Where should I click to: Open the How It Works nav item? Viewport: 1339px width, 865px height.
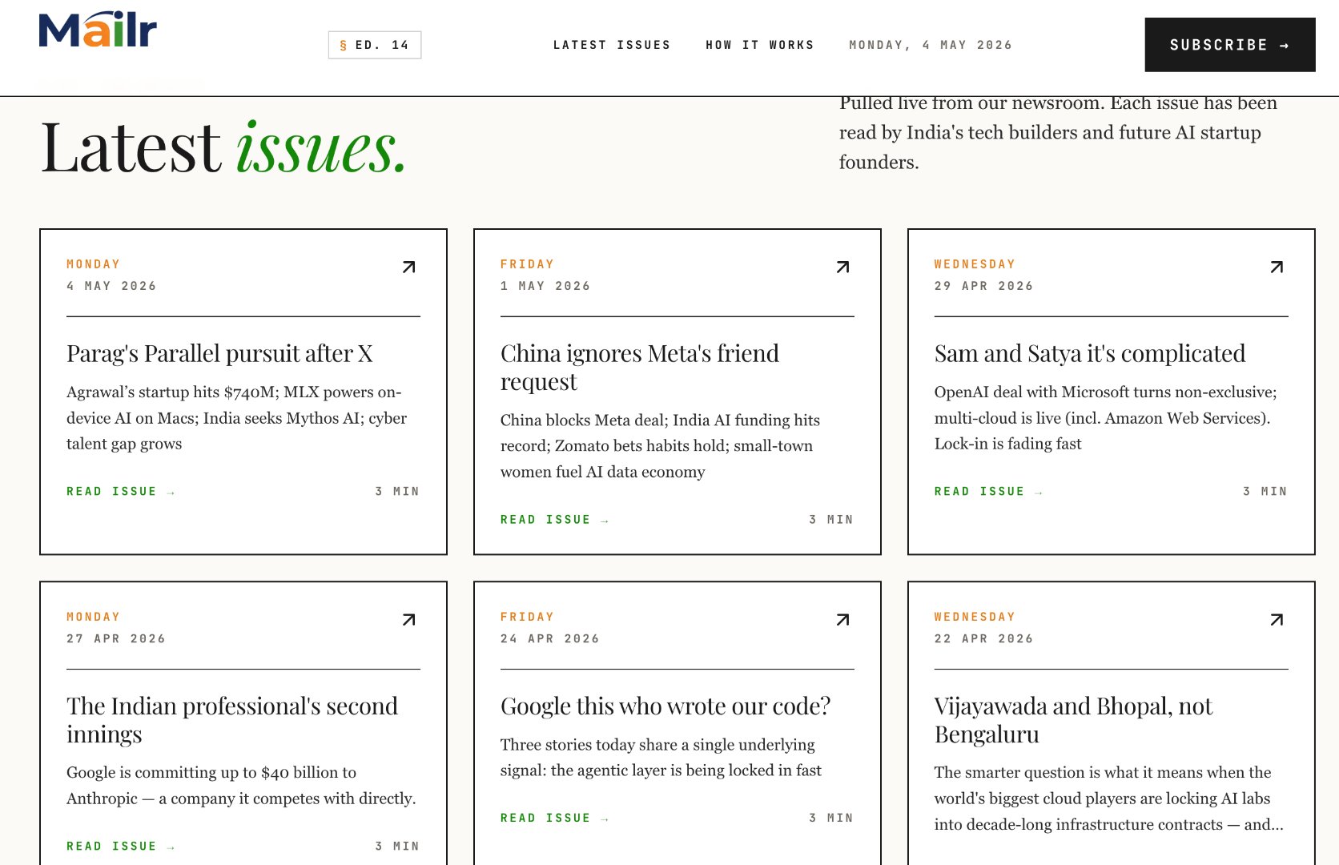pos(760,45)
